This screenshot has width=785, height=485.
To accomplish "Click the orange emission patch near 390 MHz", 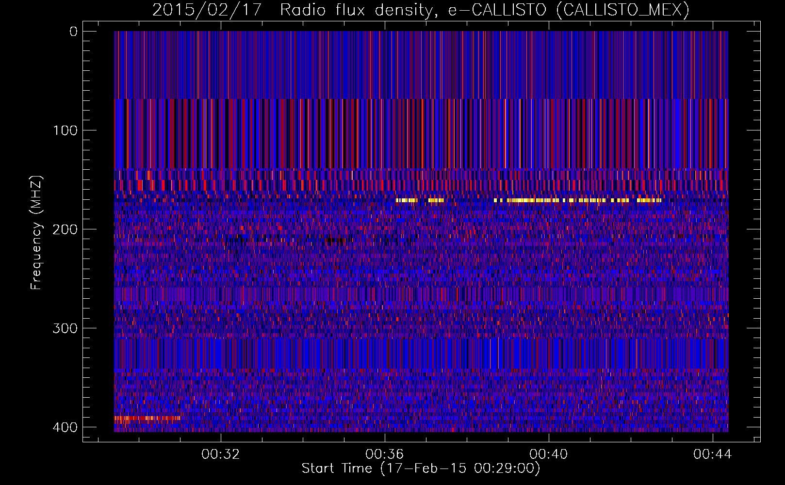I will 147,418.
